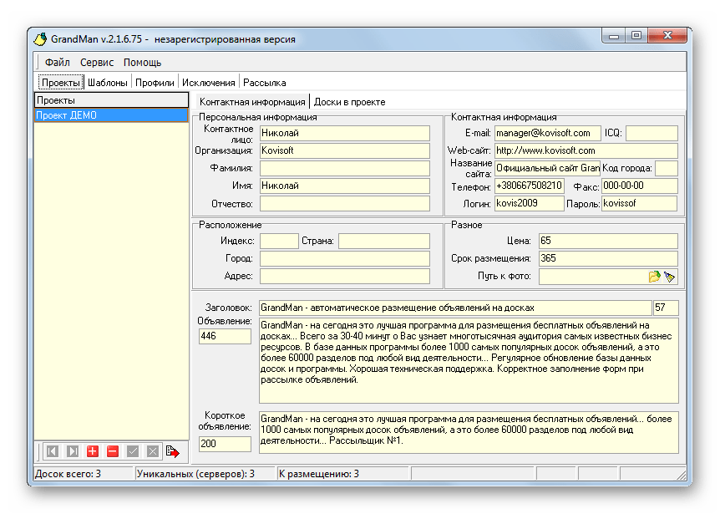The height and width of the screenshot is (514, 720).
Task: Go to first record navigation icon
Action: (x=53, y=451)
